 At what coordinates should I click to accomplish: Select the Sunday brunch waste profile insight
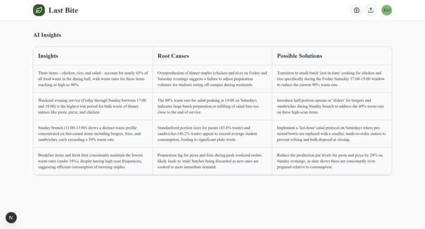(93, 133)
